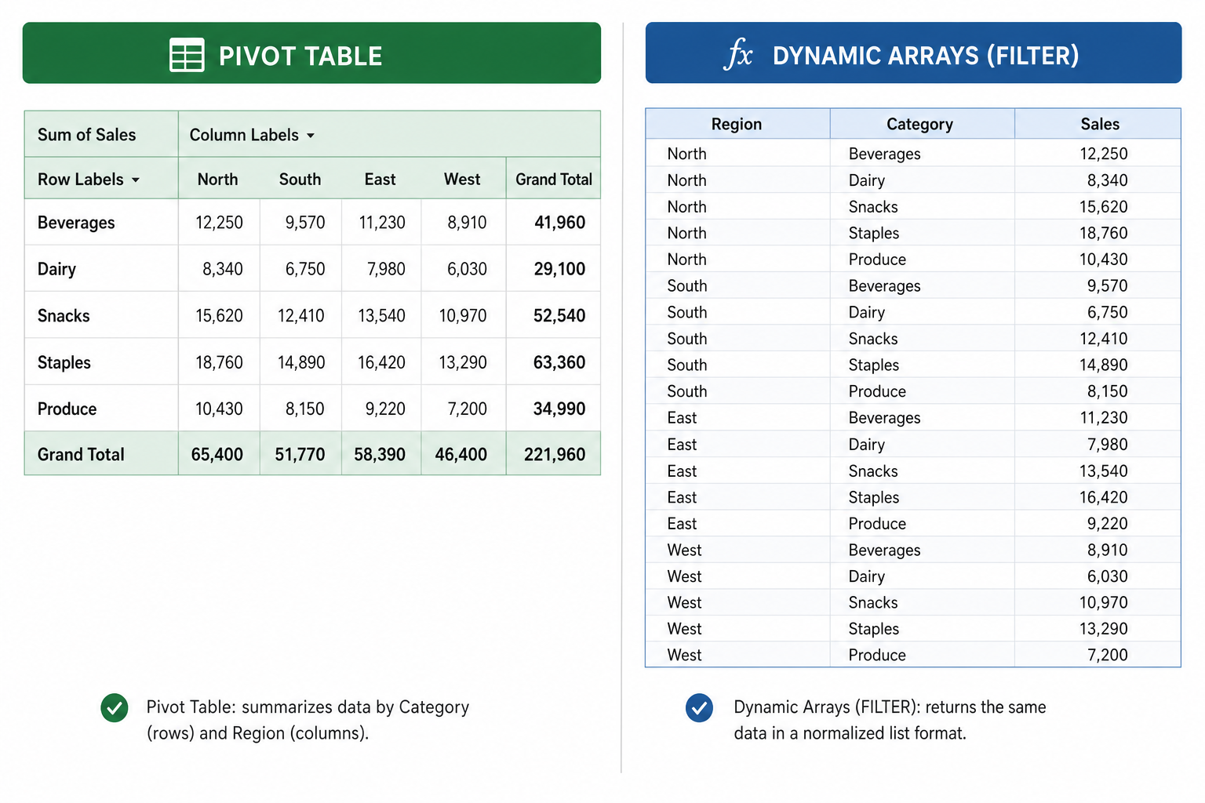Viewport: 1205px width, 803px height.
Task: Click the Region header in the FILTER list
Action: coord(737,124)
